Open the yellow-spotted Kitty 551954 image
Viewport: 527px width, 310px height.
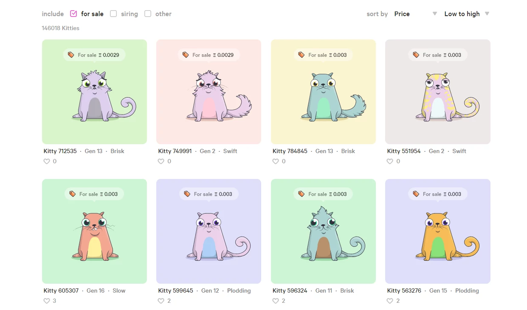coord(438,92)
